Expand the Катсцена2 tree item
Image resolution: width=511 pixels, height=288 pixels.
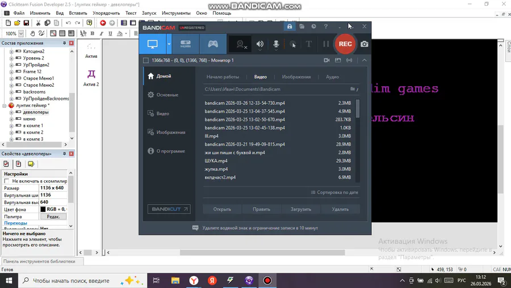coord(11,52)
